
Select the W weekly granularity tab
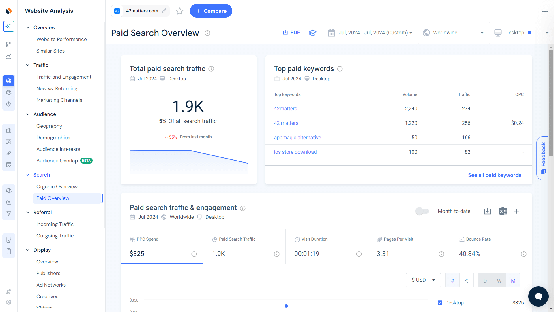499,280
